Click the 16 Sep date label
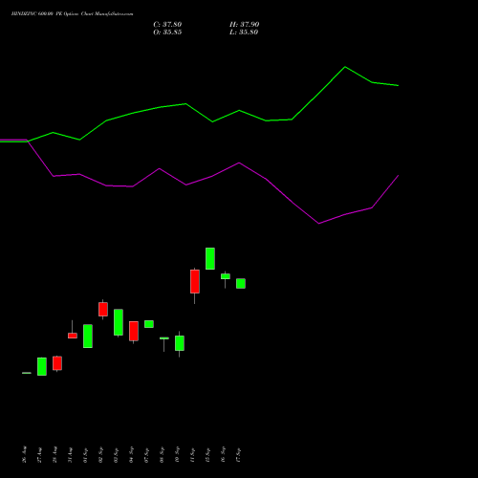 click(224, 454)
